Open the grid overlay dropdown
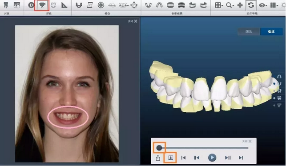Image resolution: width=286 pixels, height=166 pixels. 219,5
